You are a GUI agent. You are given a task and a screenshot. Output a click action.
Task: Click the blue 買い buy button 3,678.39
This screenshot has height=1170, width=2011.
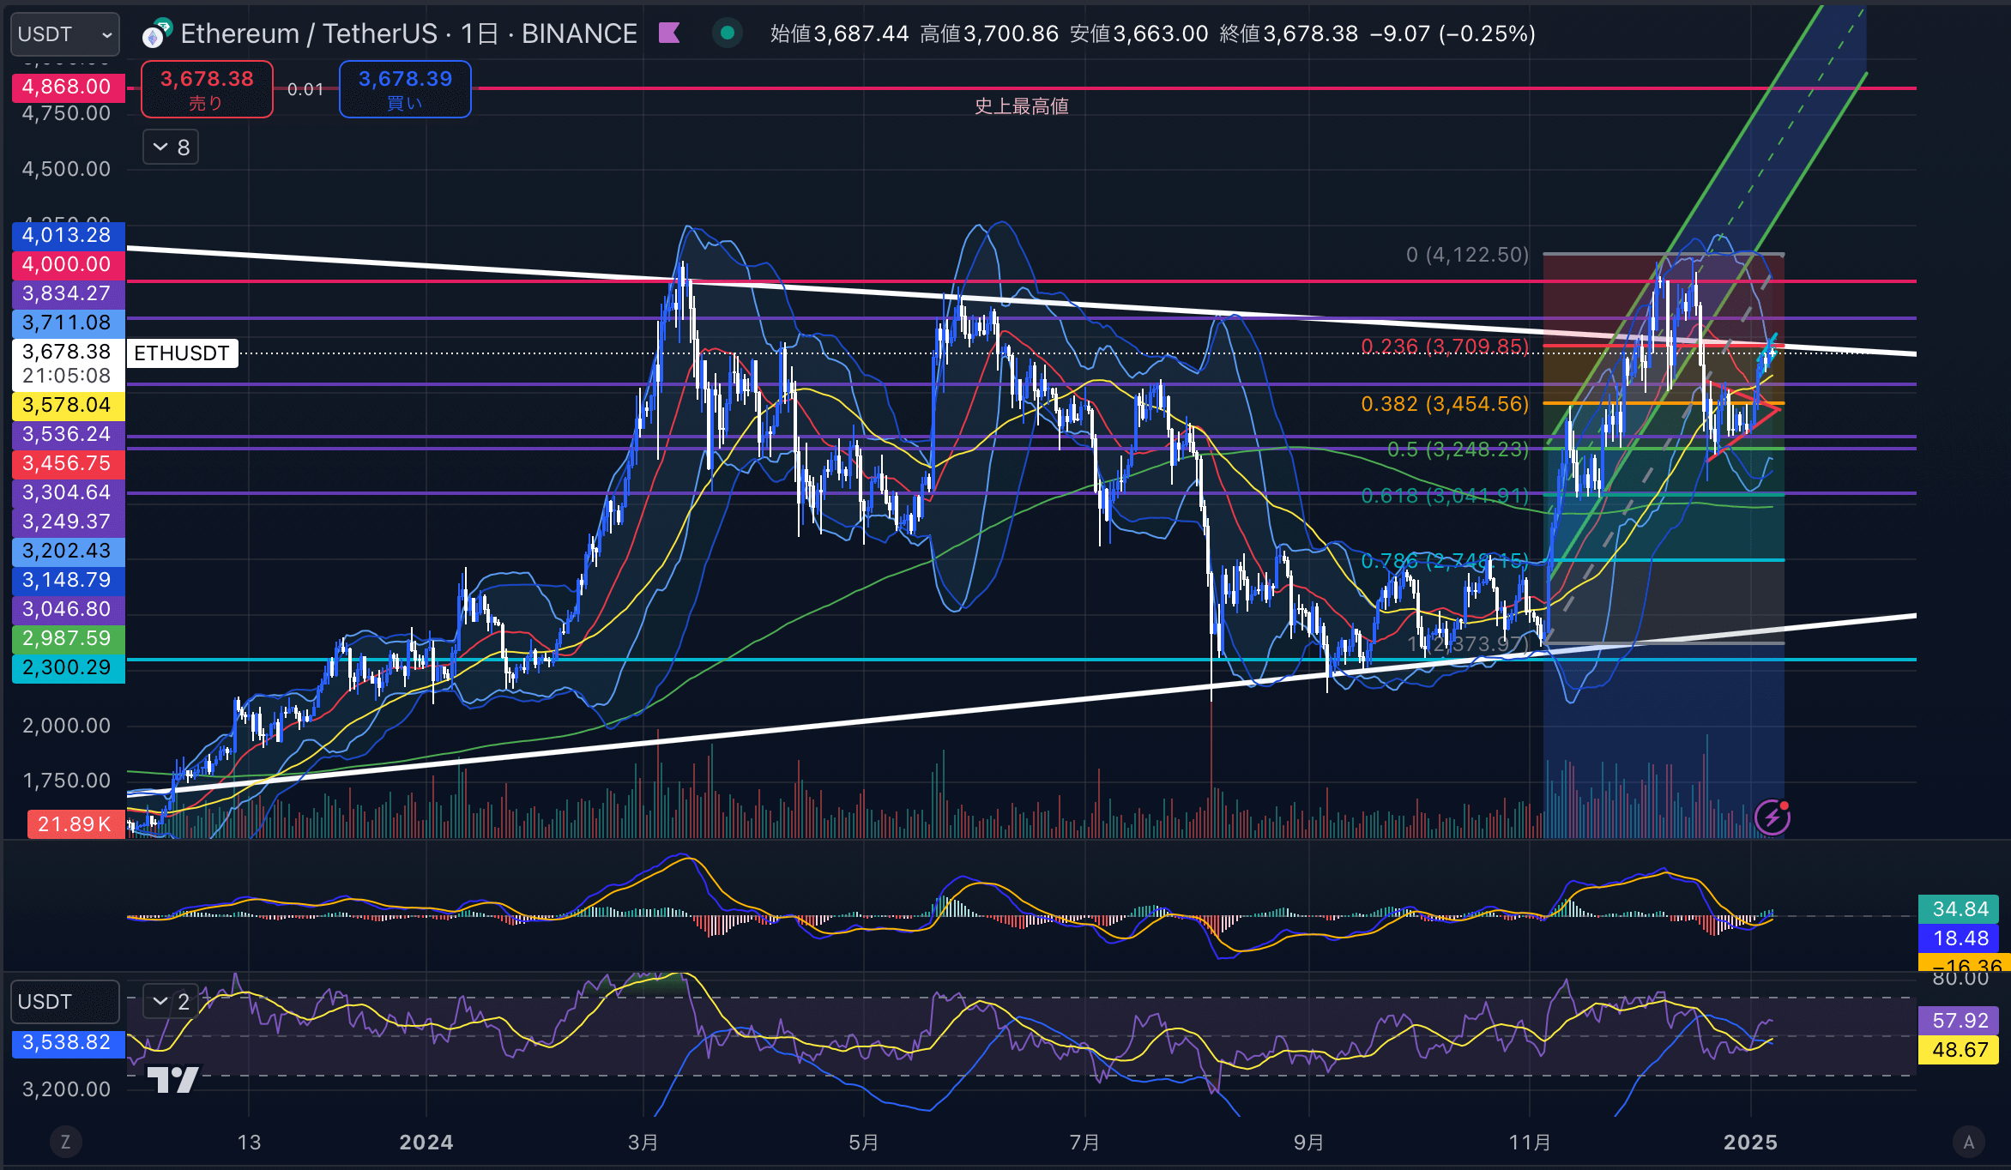[405, 89]
